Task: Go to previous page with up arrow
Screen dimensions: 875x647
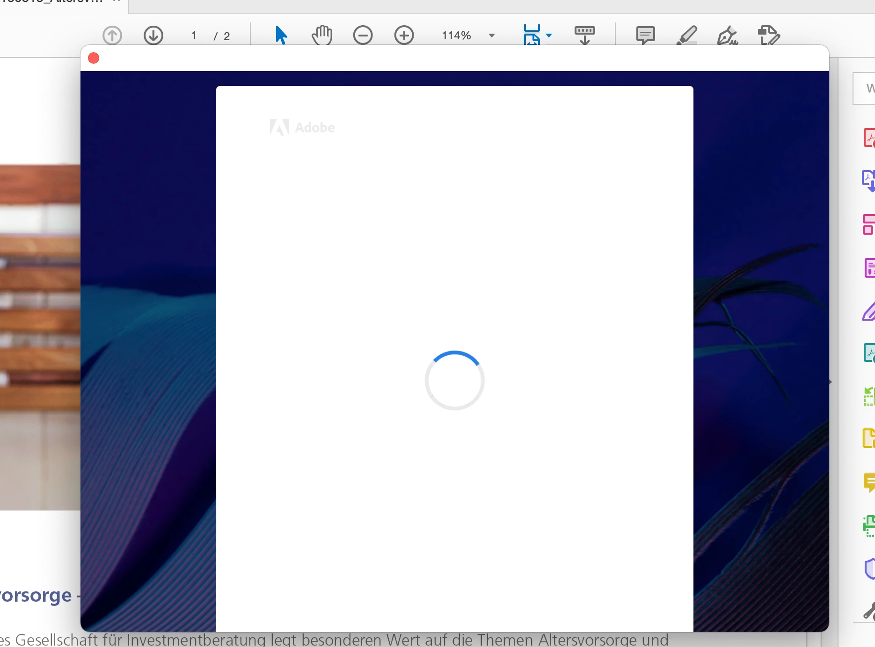Action: click(x=112, y=35)
